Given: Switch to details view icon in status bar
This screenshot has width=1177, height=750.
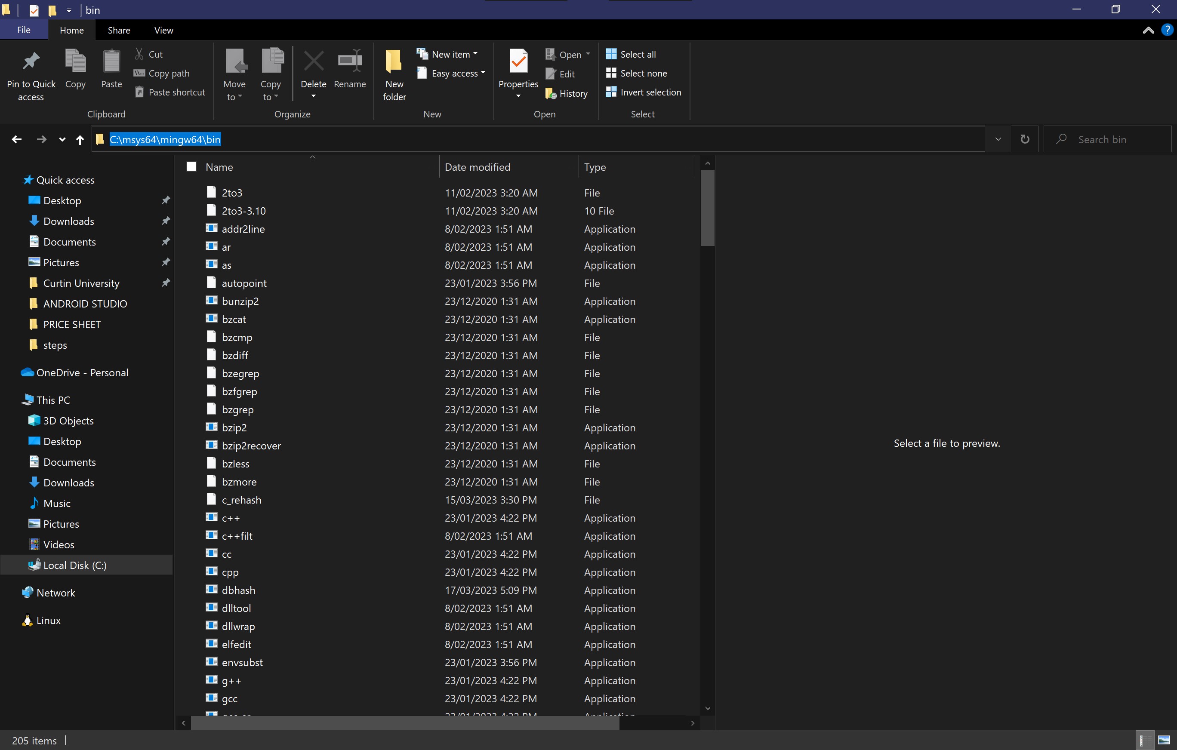Looking at the screenshot, I should pos(1145,740).
